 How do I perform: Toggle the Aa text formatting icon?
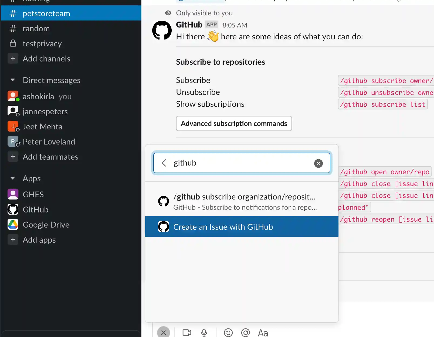pos(263,333)
